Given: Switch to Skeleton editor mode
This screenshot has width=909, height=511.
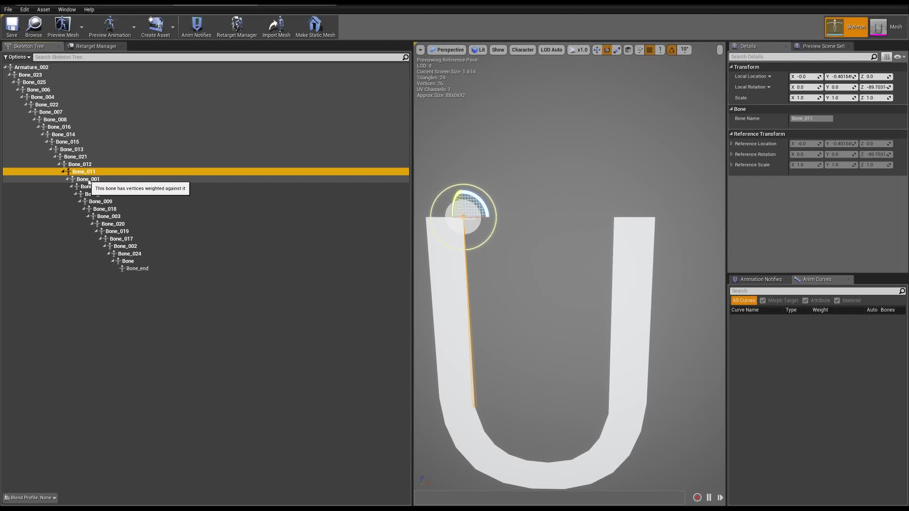Looking at the screenshot, I should (846, 27).
